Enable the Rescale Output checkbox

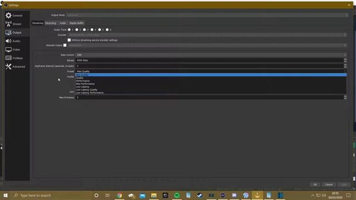(65, 45)
